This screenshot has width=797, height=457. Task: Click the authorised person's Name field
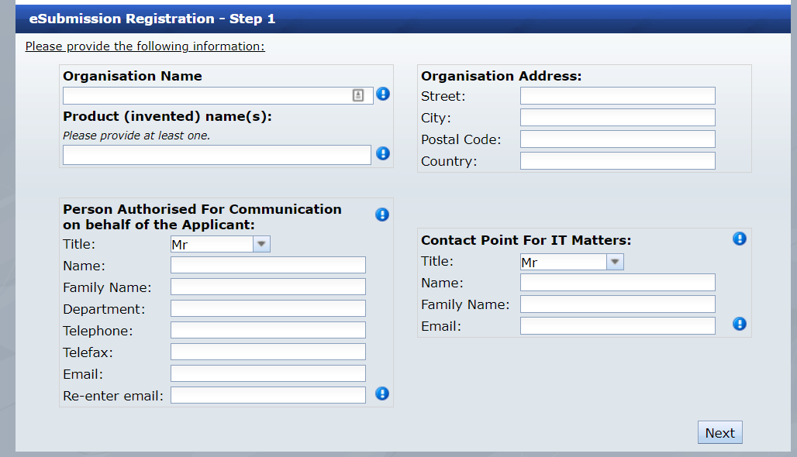coord(268,265)
